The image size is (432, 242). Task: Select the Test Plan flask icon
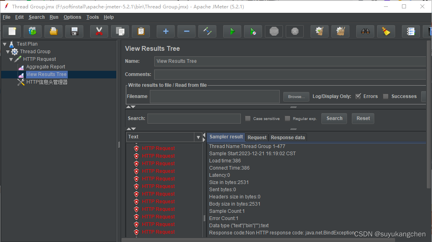[12, 44]
